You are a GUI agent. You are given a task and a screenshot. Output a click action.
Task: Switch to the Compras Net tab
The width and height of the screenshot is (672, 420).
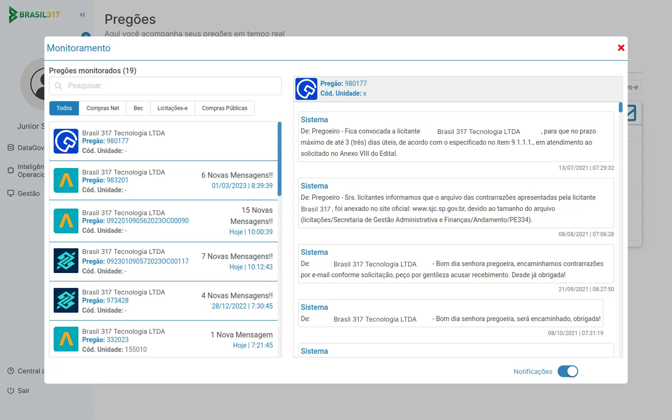[103, 108]
